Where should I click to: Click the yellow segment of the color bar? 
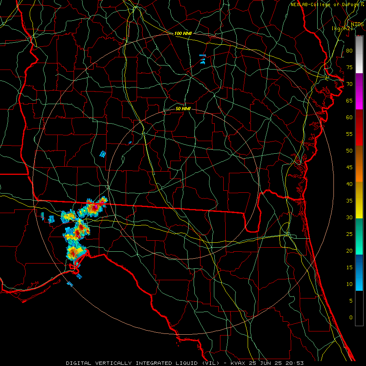[x=359, y=200]
